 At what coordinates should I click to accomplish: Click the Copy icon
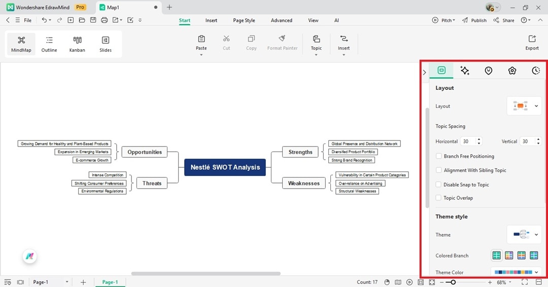coord(251,39)
